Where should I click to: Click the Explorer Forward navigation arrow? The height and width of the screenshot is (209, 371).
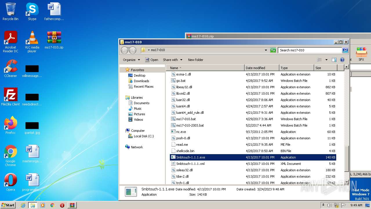coord(132,50)
